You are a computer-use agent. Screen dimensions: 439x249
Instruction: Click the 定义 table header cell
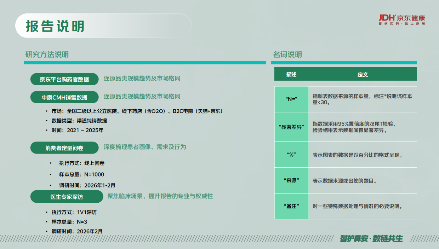(x=363, y=74)
